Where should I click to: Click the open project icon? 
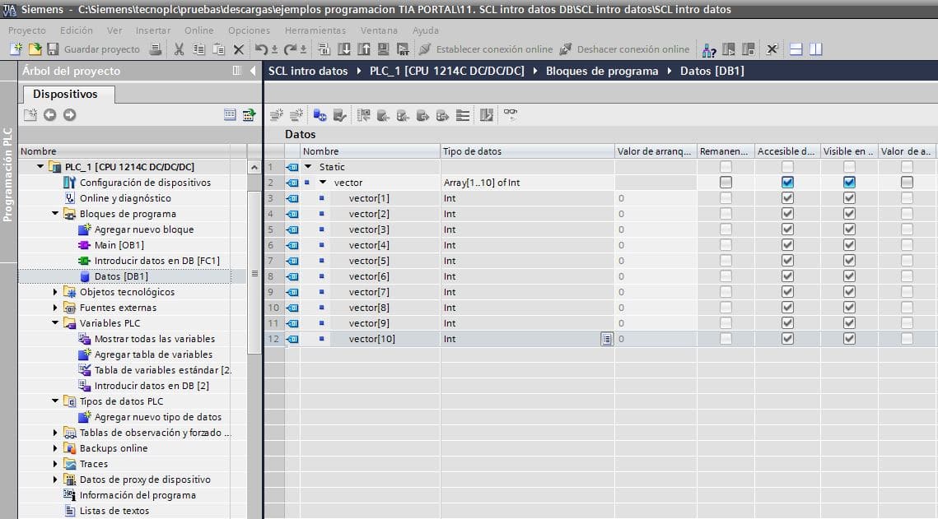pyautogui.click(x=35, y=49)
